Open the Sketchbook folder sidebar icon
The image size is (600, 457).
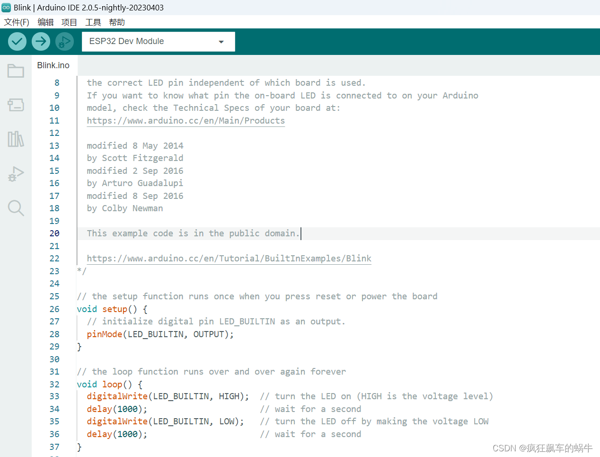16,71
